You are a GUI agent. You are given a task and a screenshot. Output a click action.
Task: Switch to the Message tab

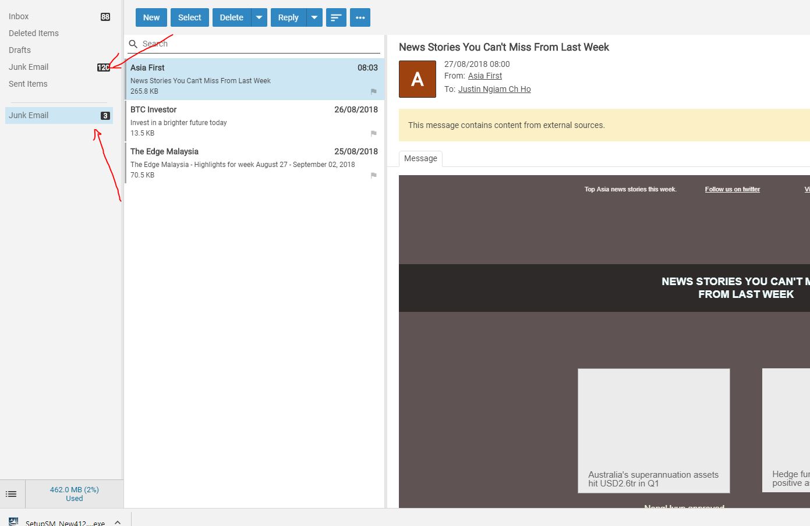coord(420,158)
